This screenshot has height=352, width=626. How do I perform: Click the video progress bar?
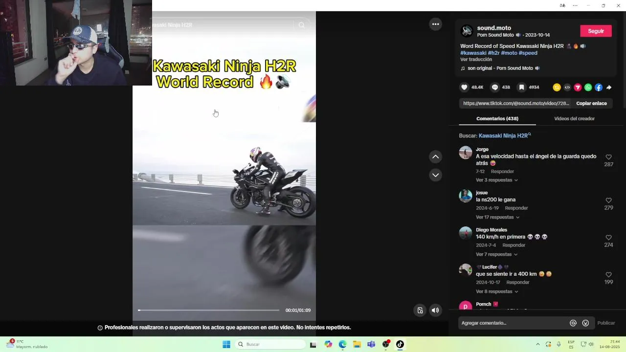[x=208, y=310]
